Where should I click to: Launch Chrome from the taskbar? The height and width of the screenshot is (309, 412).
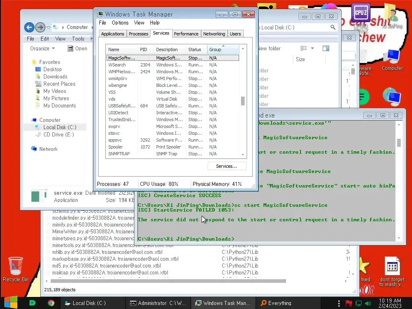point(51,303)
